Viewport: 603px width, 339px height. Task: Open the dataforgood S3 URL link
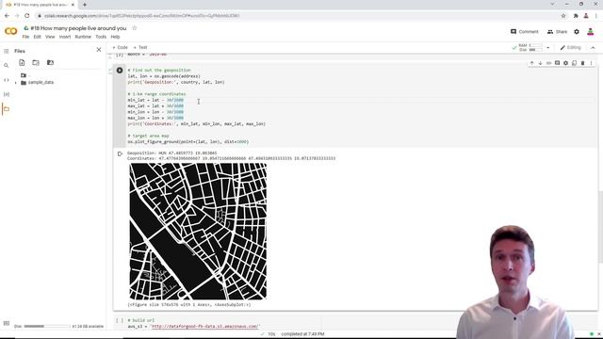coord(205,327)
